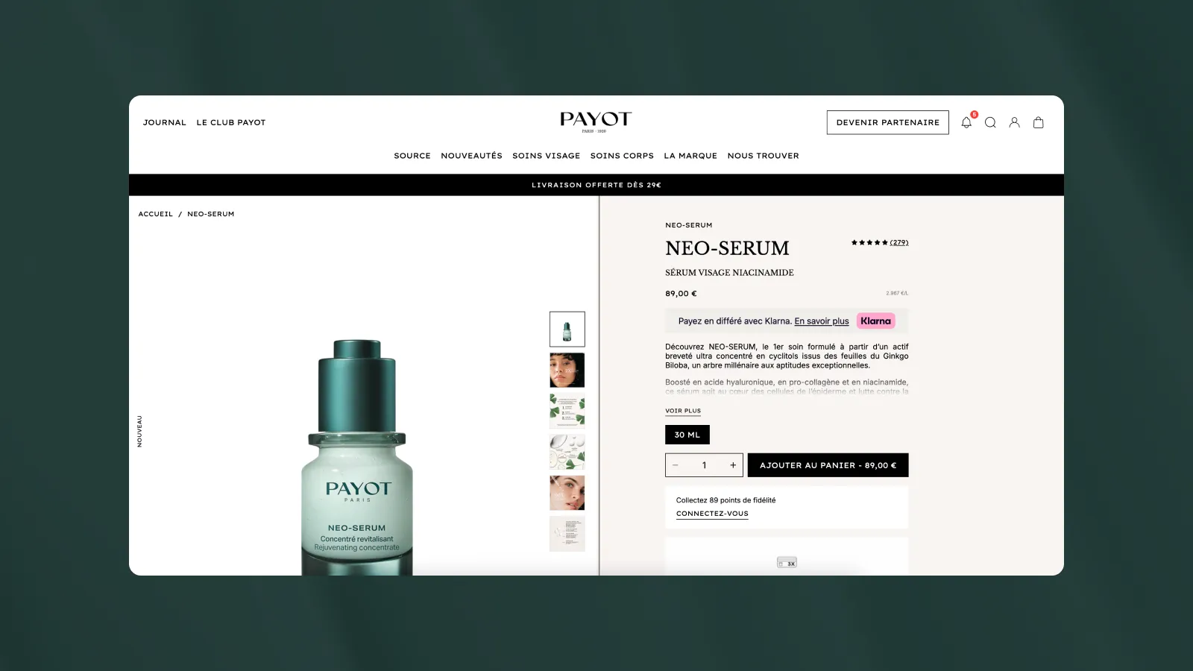Click the Klarna pink badge
The height and width of the screenshot is (671, 1193).
click(875, 321)
